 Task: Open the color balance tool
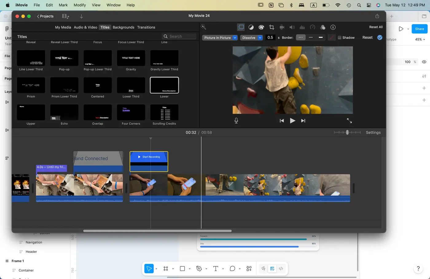coord(251,27)
